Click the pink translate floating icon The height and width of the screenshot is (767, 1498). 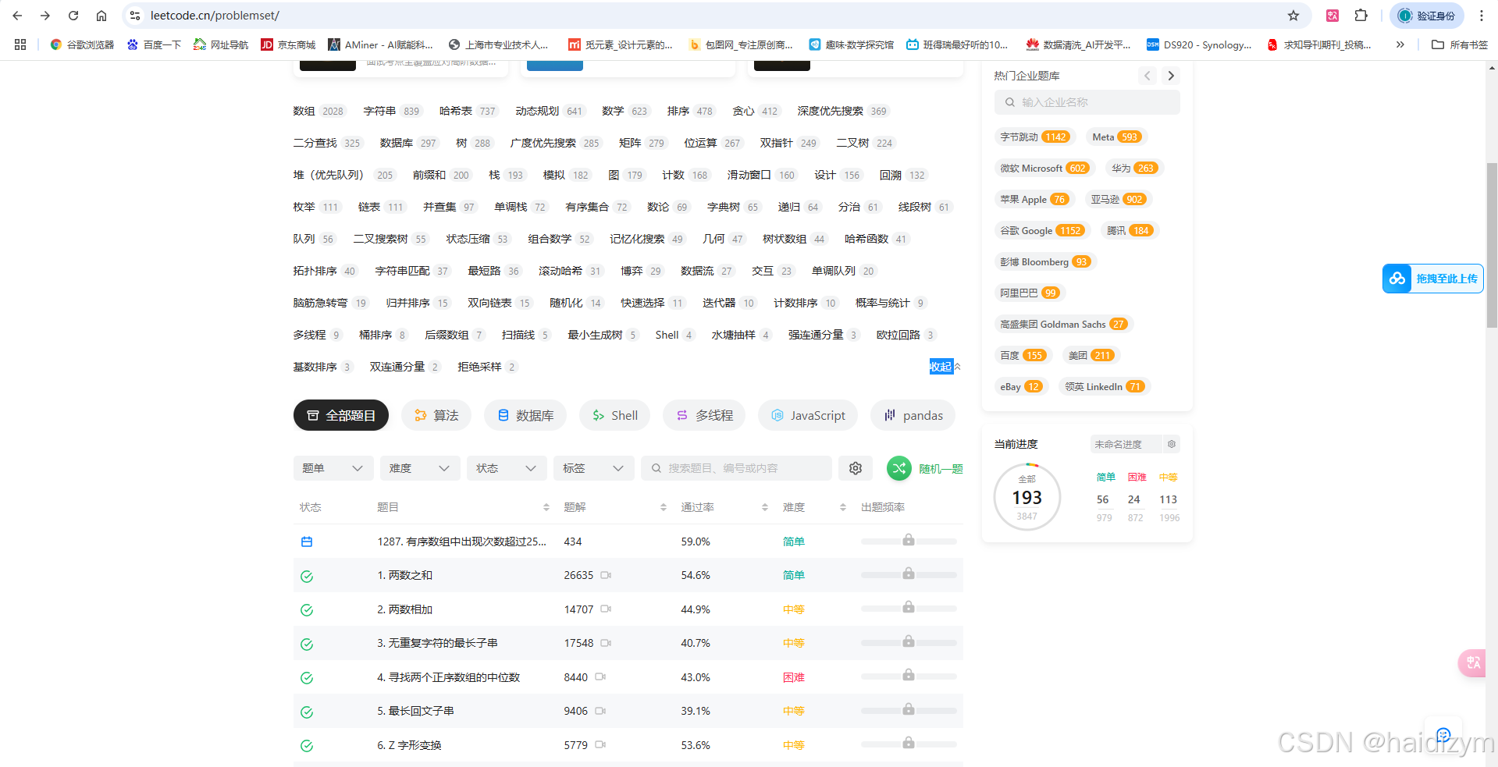click(1472, 663)
